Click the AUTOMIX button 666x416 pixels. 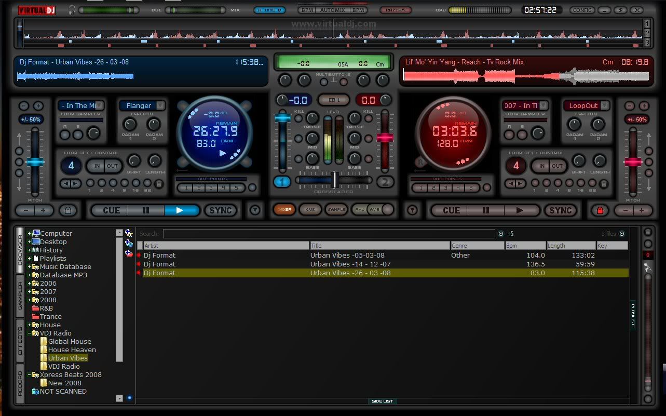pyautogui.click(x=333, y=10)
